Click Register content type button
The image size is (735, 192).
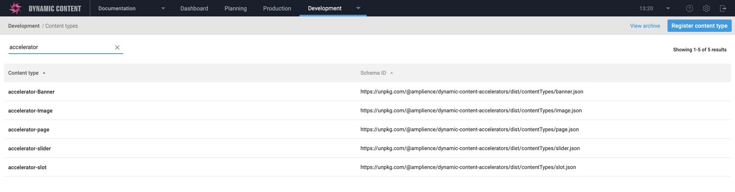tap(699, 26)
